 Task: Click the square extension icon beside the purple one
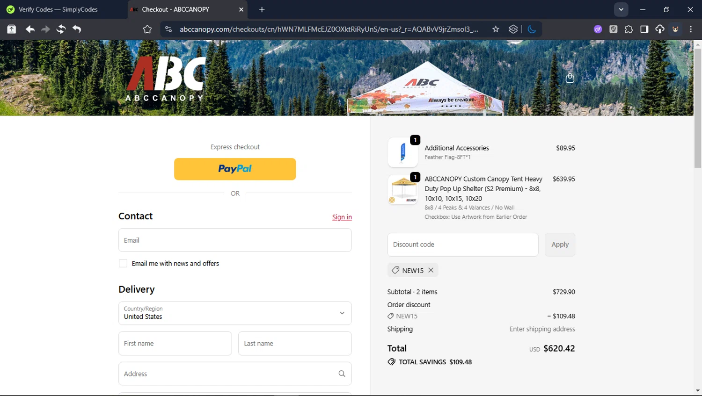coord(613,29)
